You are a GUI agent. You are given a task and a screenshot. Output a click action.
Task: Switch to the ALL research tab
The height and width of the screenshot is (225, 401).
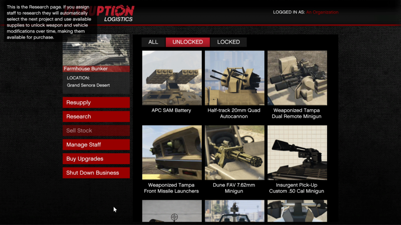pos(153,42)
